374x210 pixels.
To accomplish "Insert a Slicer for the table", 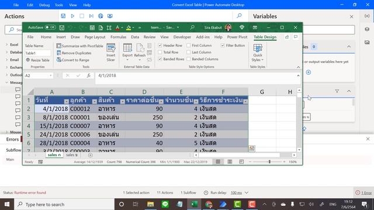I will (110, 52).
